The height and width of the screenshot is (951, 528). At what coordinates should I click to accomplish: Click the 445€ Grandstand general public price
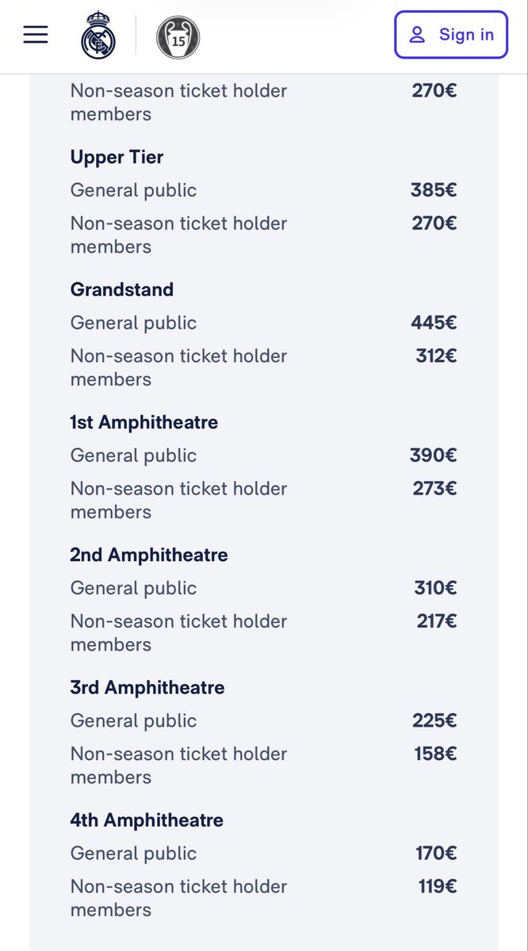[434, 323]
